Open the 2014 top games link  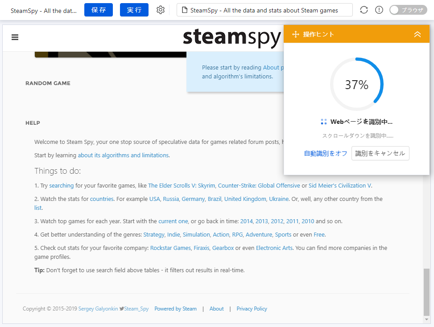pos(246,221)
